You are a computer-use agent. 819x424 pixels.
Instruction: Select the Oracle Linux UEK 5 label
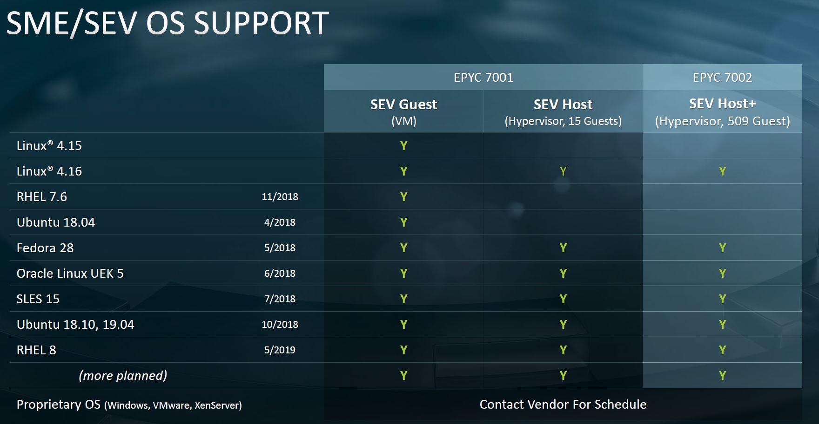(70, 274)
